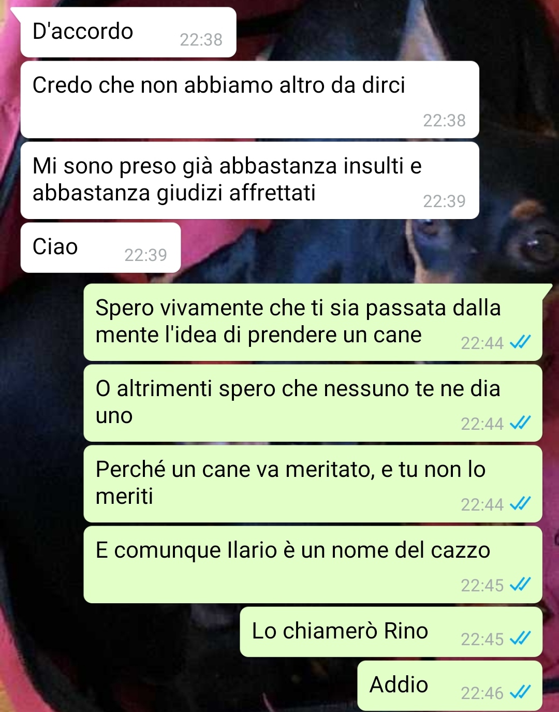559x712 pixels.
Task: Tap blue ticks on the "Ilario è un nome" message
Action: [x=520, y=584]
